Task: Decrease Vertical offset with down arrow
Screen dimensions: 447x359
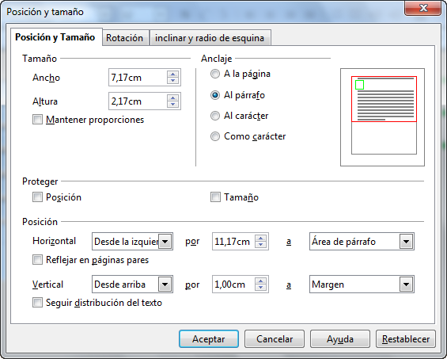Action: click(x=260, y=288)
